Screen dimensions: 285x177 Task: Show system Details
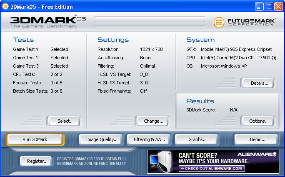(x=258, y=83)
